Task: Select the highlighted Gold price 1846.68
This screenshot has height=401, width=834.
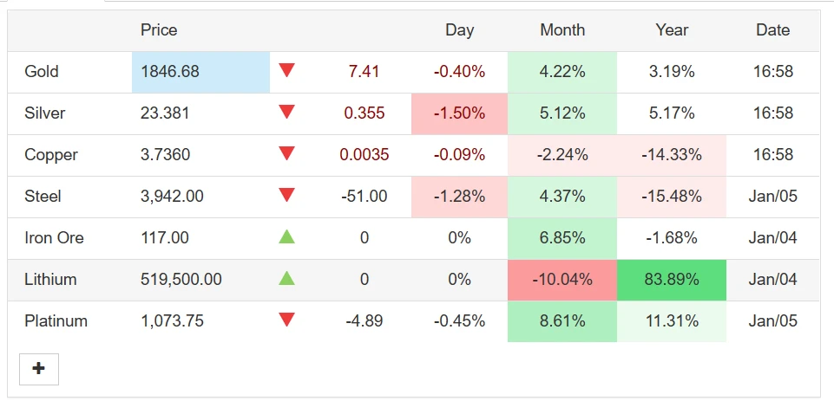Action: point(201,72)
